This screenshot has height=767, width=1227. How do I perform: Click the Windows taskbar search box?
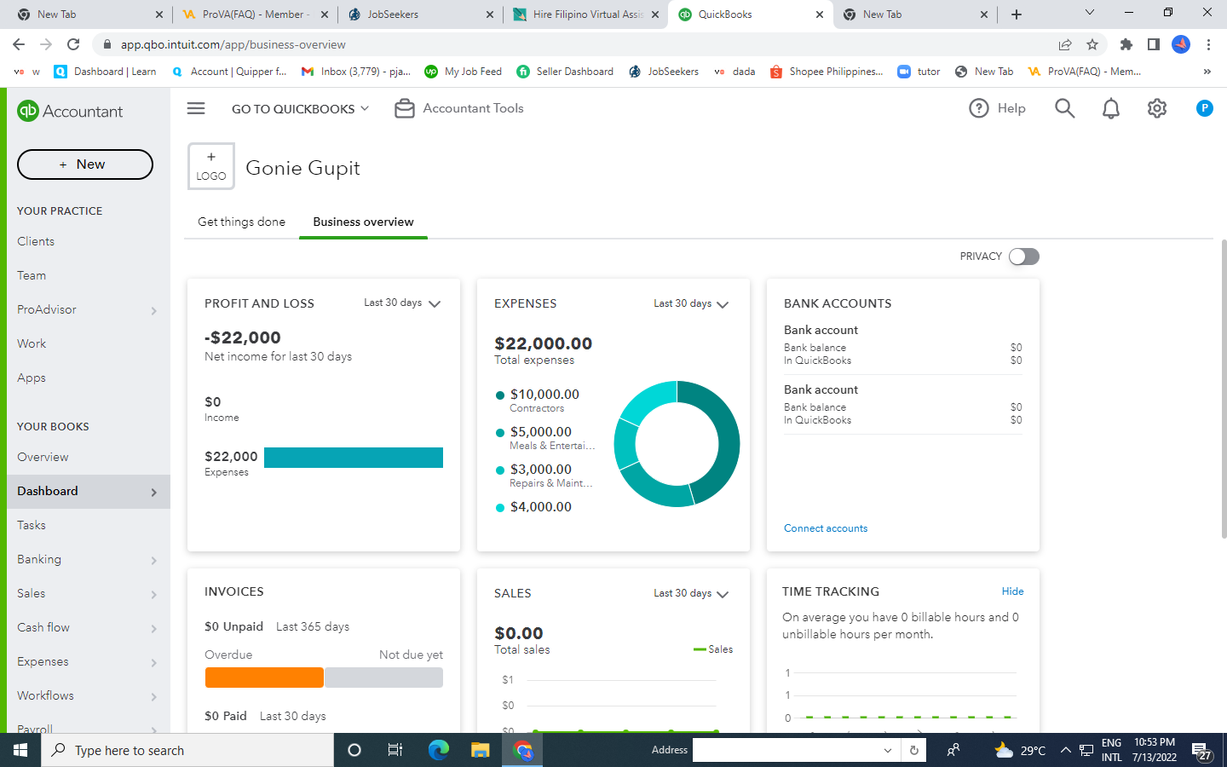pos(187,750)
